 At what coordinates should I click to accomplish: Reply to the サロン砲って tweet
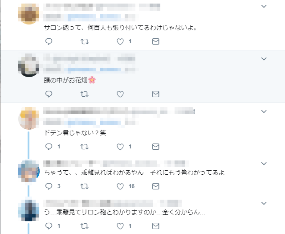pos(49,41)
